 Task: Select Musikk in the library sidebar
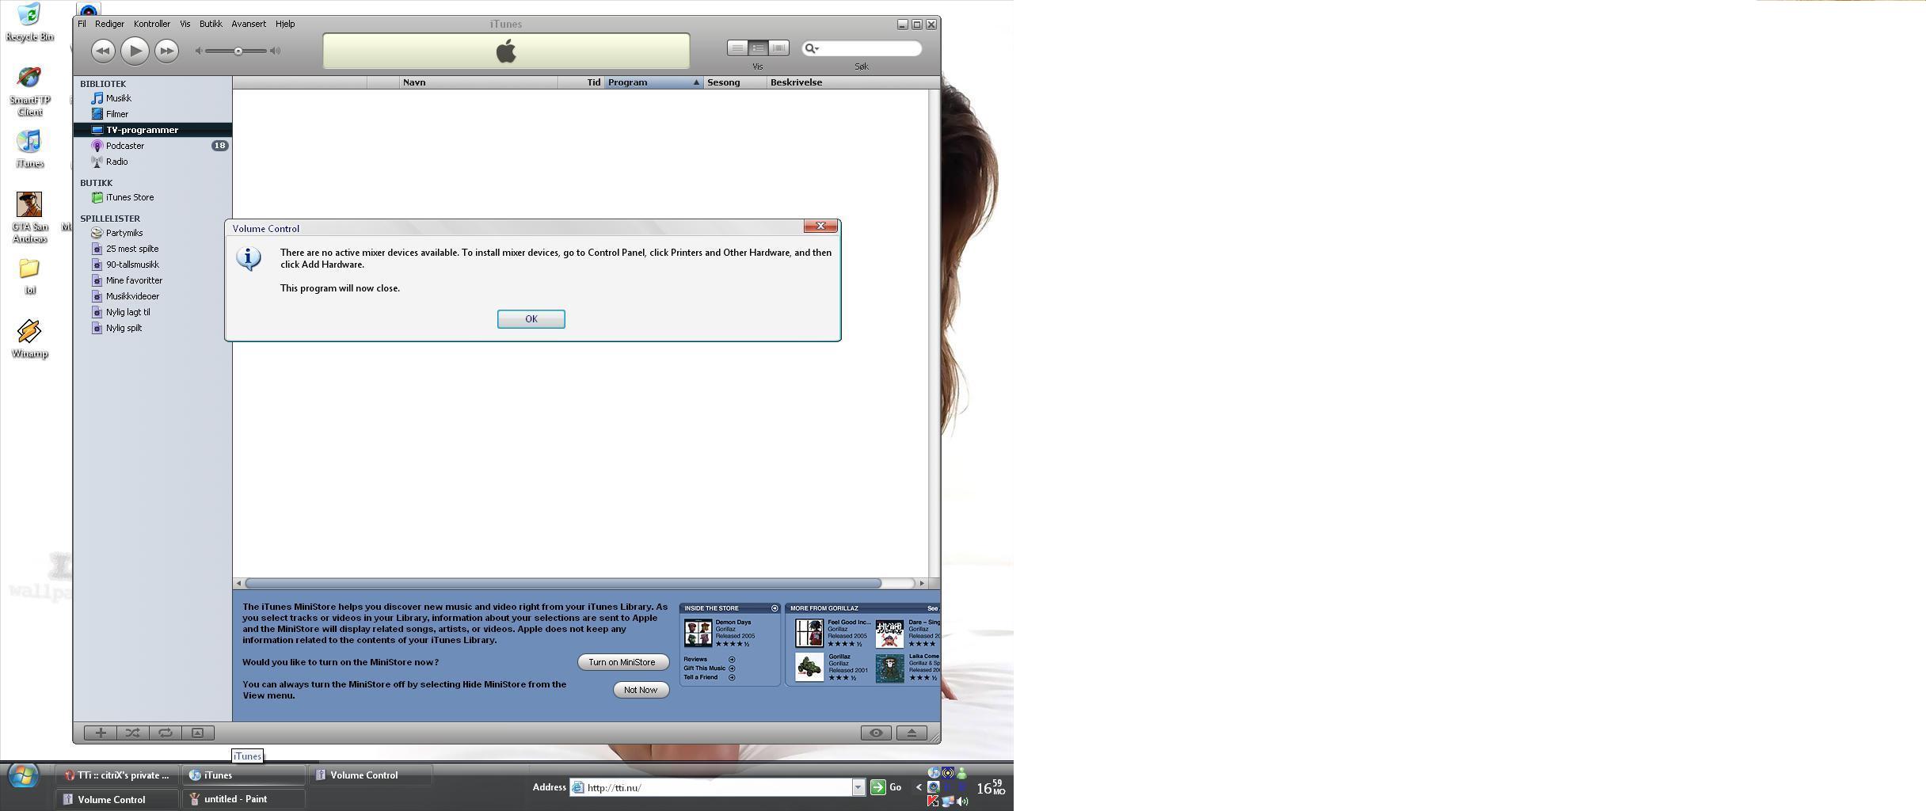pos(153,98)
